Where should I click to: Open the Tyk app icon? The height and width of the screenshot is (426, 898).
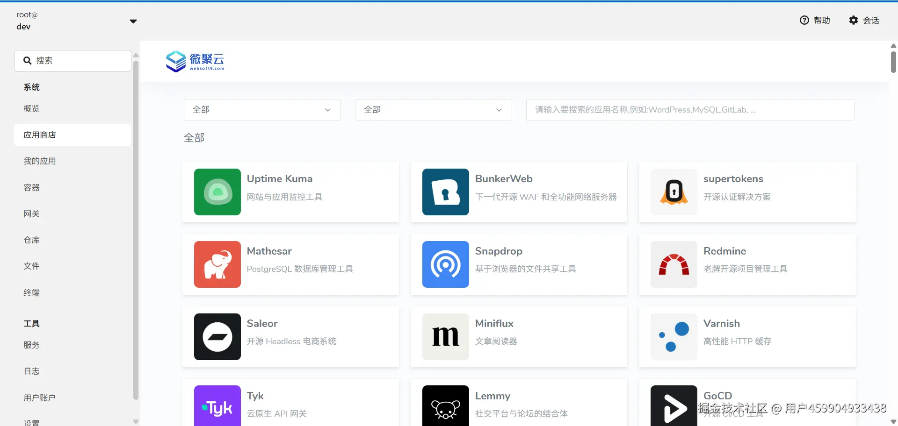(x=217, y=406)
